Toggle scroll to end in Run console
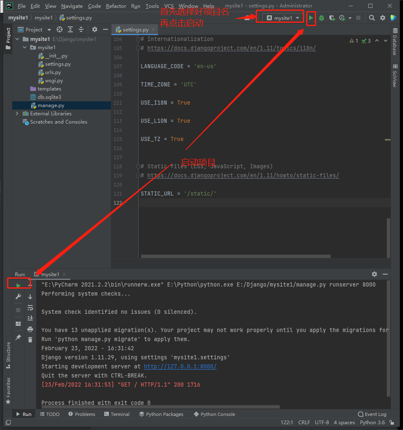403x430 pixels. [30, 318]
